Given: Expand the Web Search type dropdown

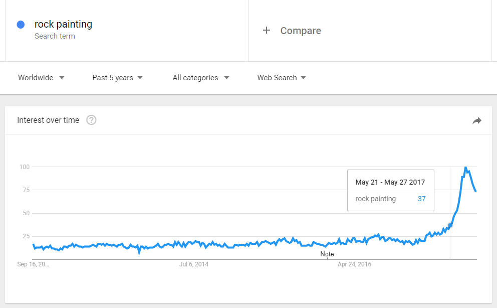Looking at the screenshot, I should [282, 78].
